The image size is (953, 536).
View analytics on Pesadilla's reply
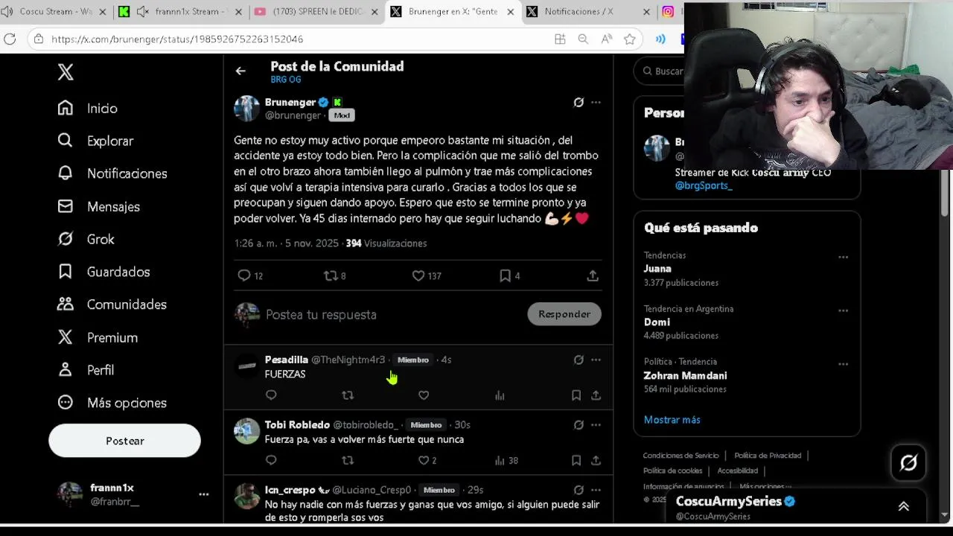coord(500,395)
